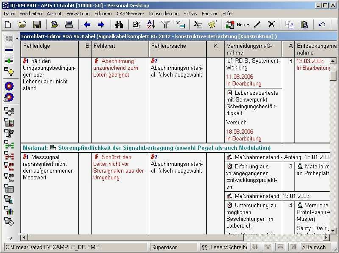Click the paste clipboard icon
This screenshot has width=339, height=253.
click(x=304, y=25)
